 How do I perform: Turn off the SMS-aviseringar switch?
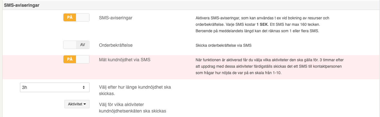pos(76,18)
